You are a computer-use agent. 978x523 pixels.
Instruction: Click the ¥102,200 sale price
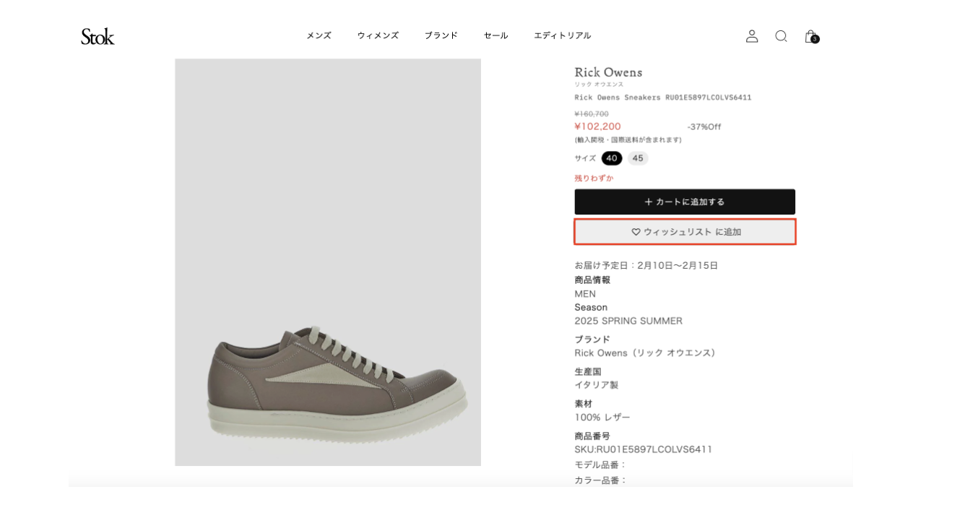pos(597,126)
